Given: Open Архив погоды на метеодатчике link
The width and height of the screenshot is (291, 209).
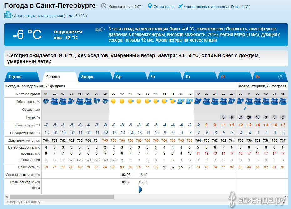Looking at the screenshot, I should coord(50,16).
